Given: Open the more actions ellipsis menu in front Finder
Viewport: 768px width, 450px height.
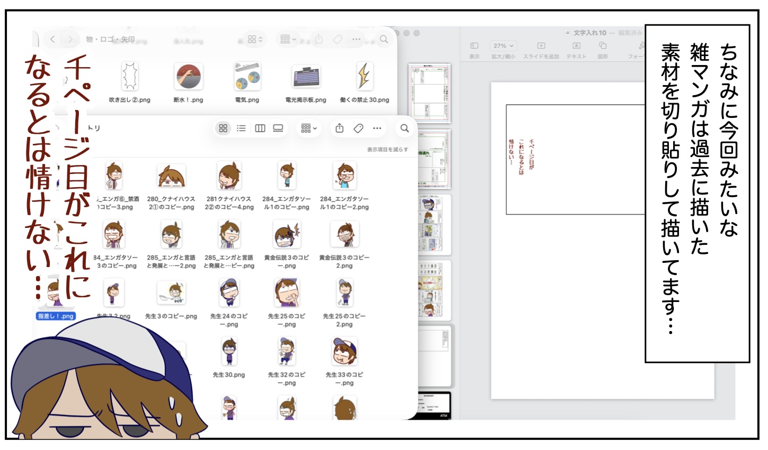Looking at the screenshot, I should pyautogui.click(x=377, y=128).
